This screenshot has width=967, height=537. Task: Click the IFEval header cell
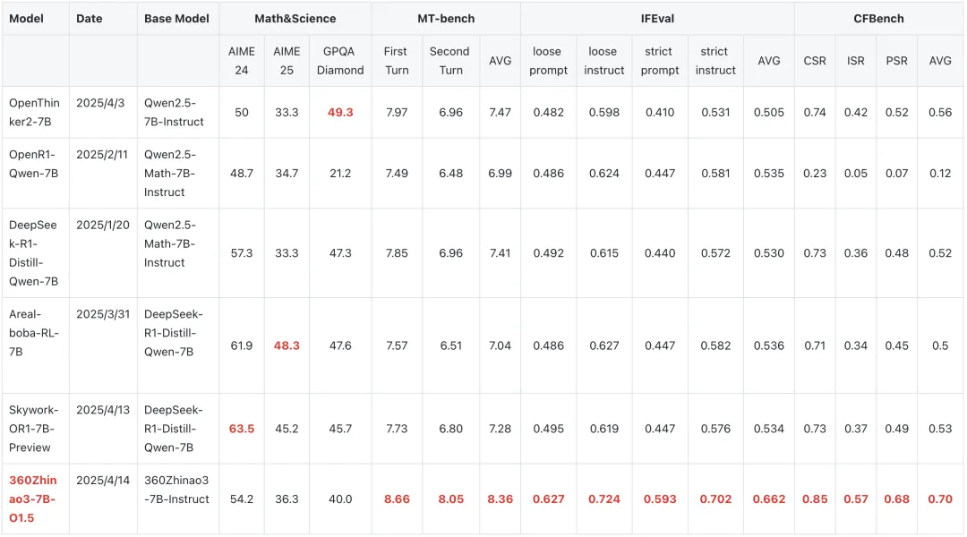(x=656, y=18)
